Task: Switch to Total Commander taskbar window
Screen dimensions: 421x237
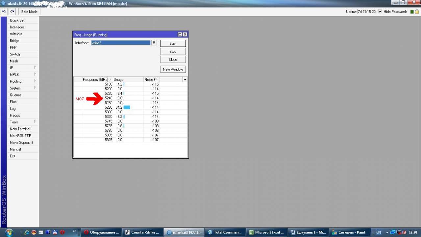Action: [225, 232]
